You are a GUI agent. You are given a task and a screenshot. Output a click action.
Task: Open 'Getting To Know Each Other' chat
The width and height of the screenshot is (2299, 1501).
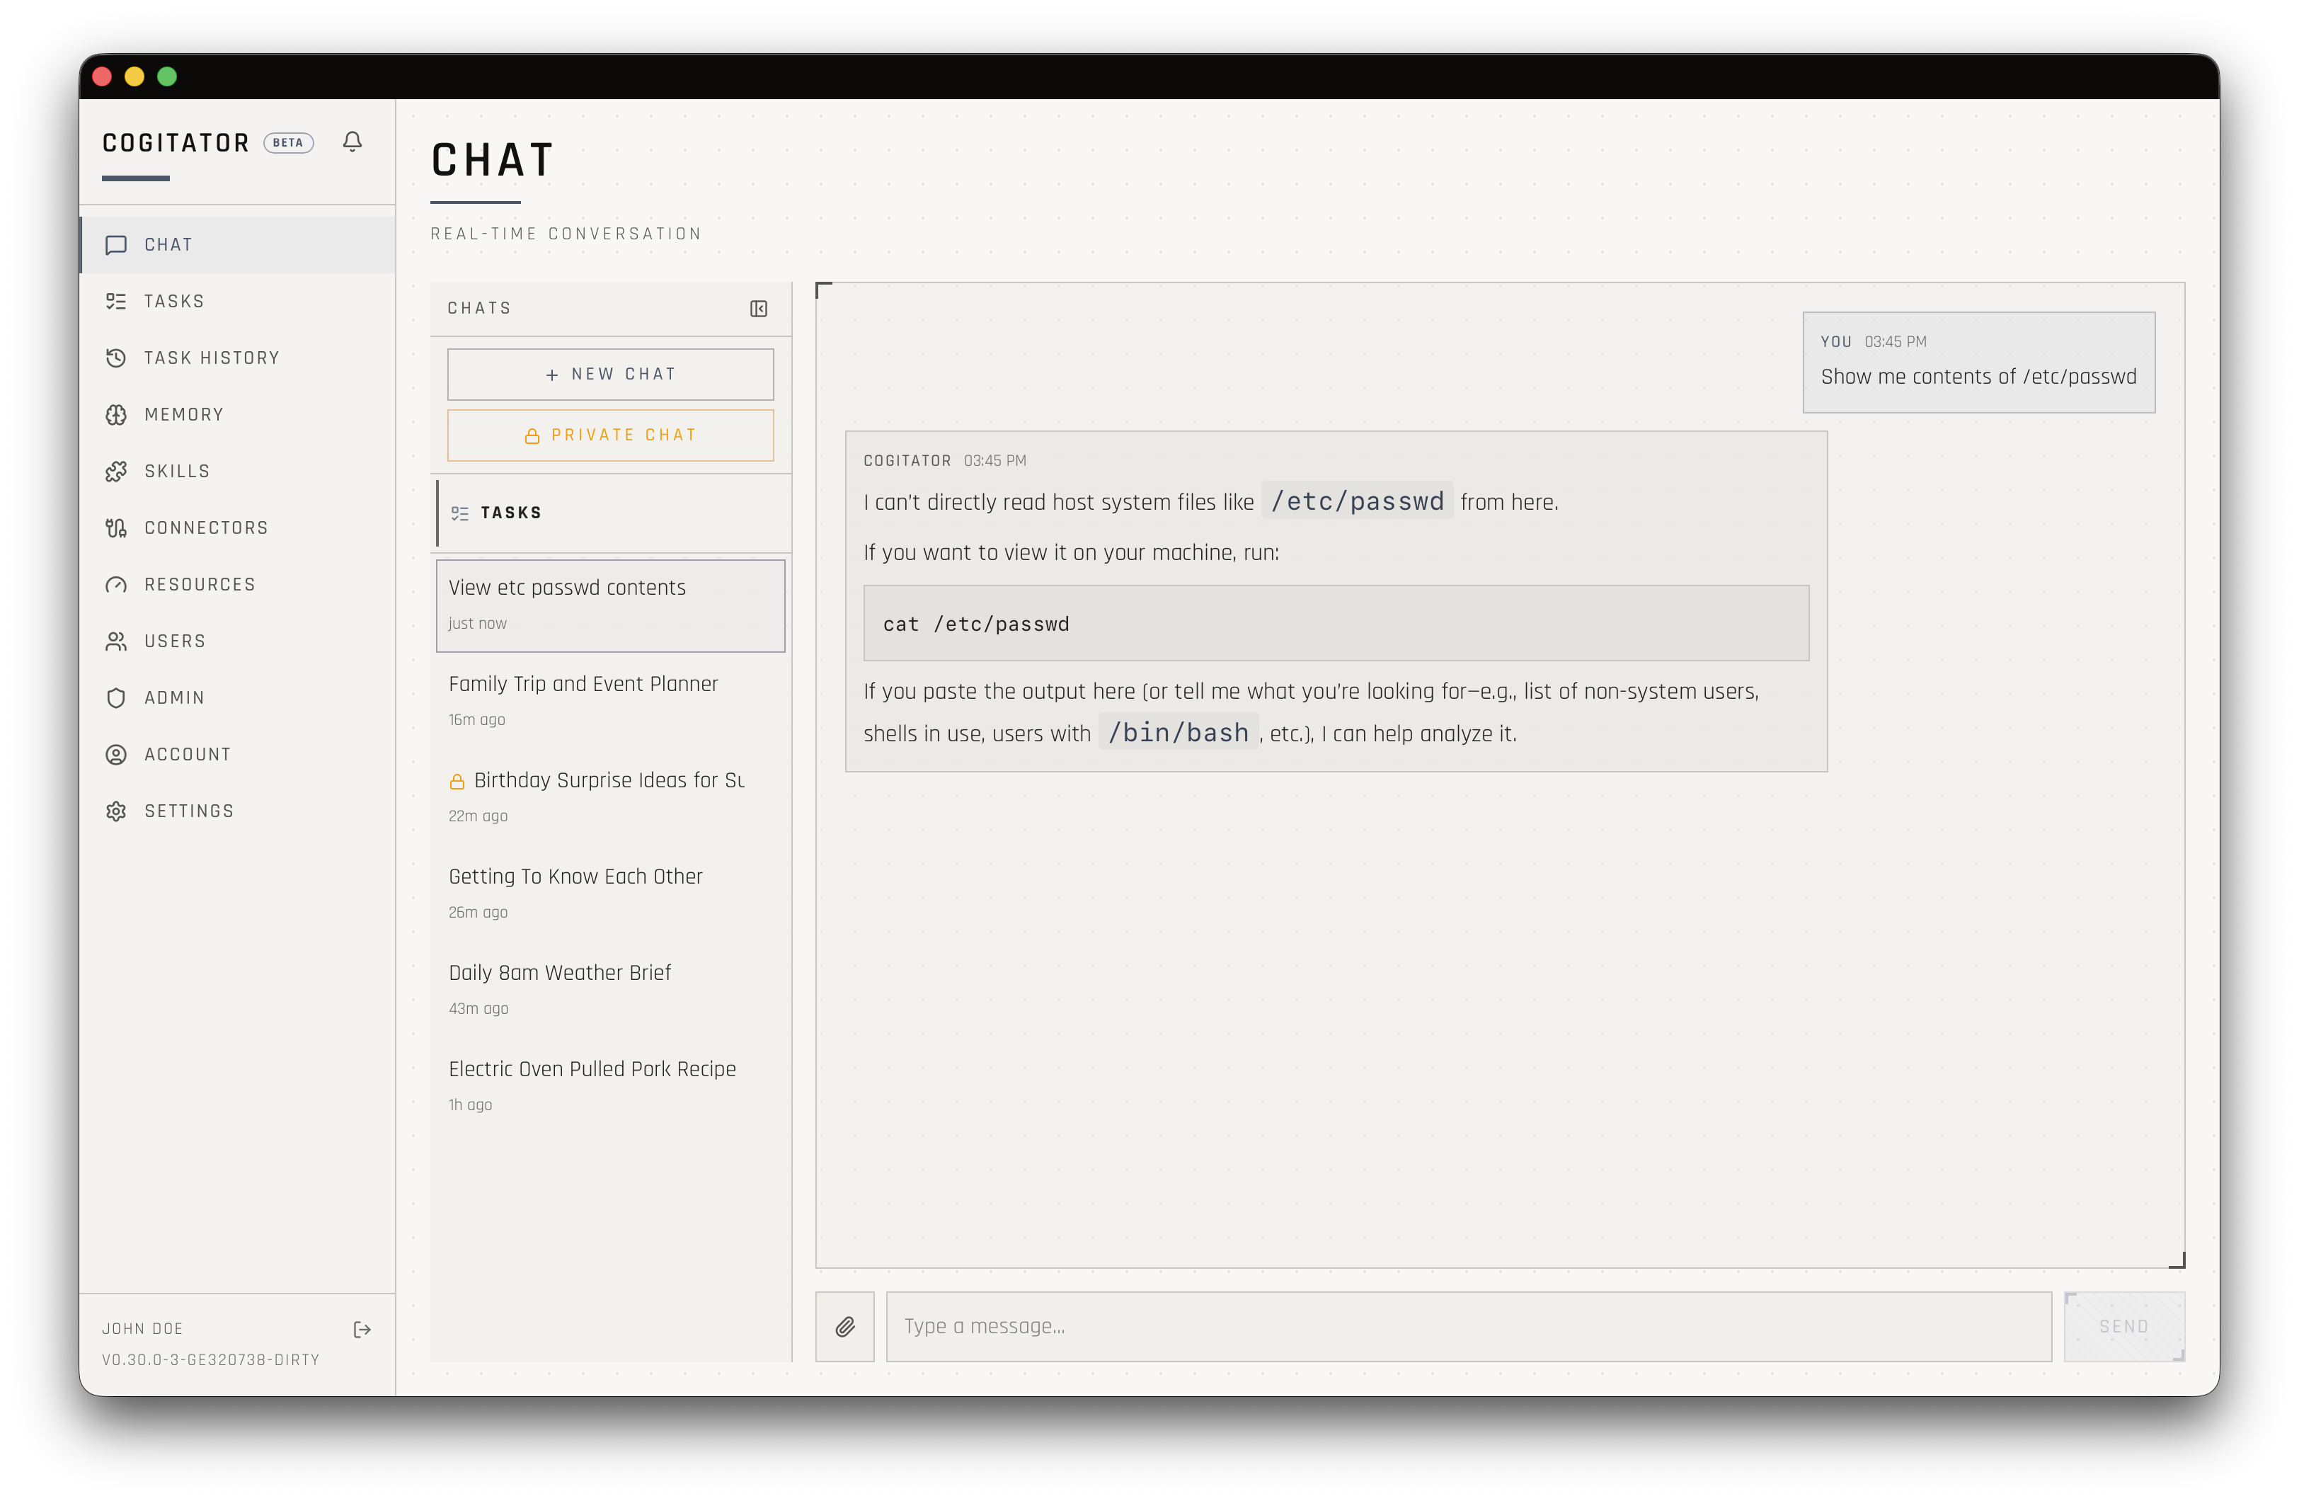point(610,893)
